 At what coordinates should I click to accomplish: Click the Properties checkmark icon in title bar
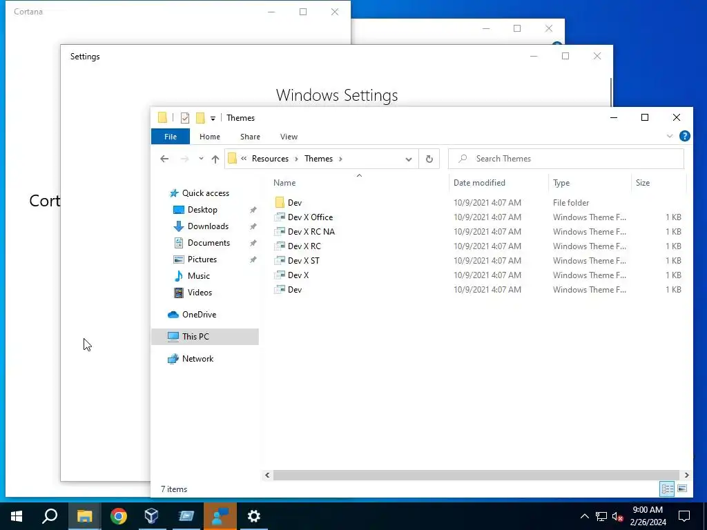185,118
